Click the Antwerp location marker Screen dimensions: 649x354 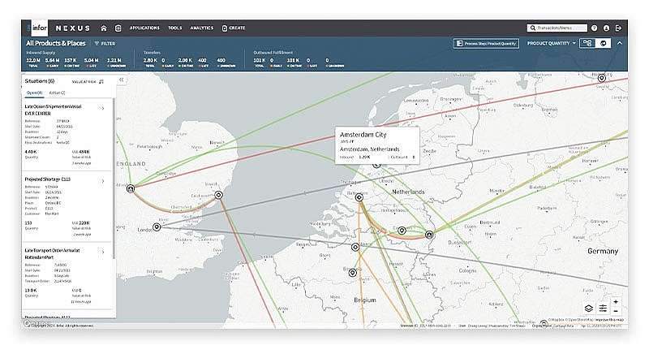point(355,247)
